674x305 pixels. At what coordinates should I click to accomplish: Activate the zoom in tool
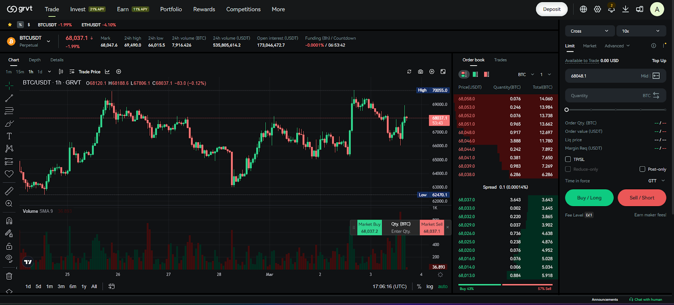coord(9,204)
